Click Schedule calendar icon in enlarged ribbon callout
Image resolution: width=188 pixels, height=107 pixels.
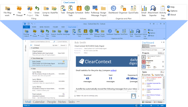point(79,8)
